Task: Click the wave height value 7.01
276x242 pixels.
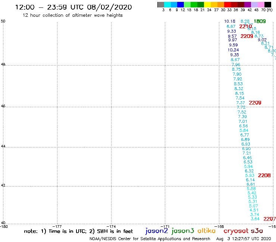Action: 243,121
